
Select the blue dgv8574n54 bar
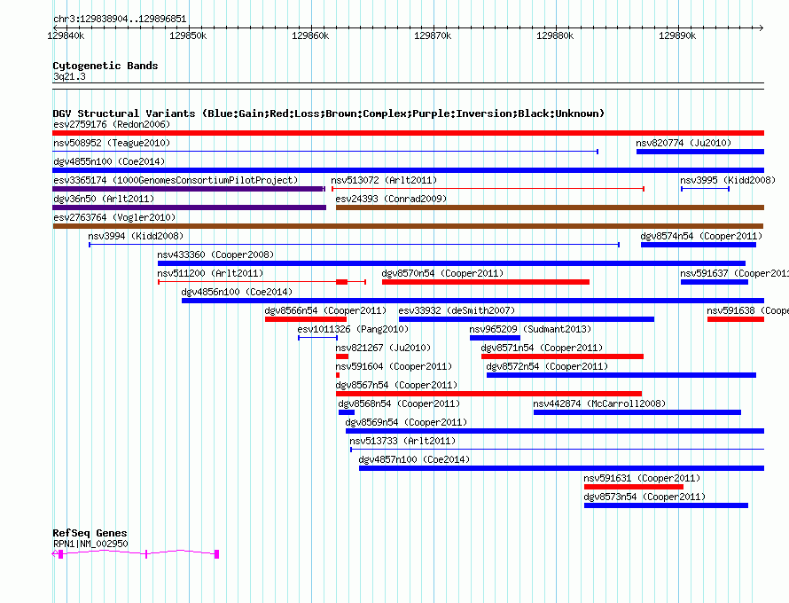point(699,245)
